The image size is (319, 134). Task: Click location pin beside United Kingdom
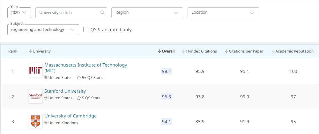(x=46, y=123)
